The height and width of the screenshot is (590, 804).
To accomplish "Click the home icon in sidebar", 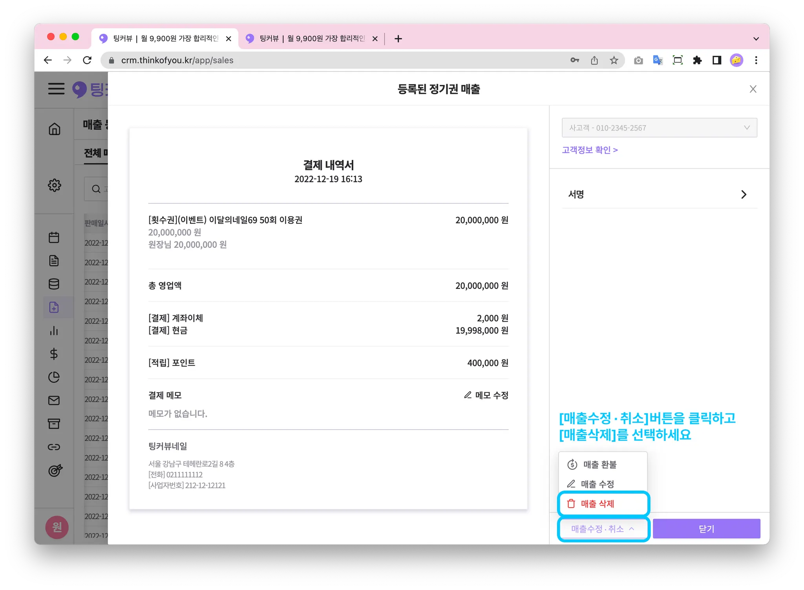I will [x=54, y=129].
